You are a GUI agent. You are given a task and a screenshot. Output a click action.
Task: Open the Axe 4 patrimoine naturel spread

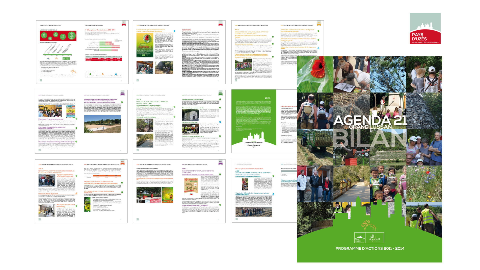pos(179,121)
